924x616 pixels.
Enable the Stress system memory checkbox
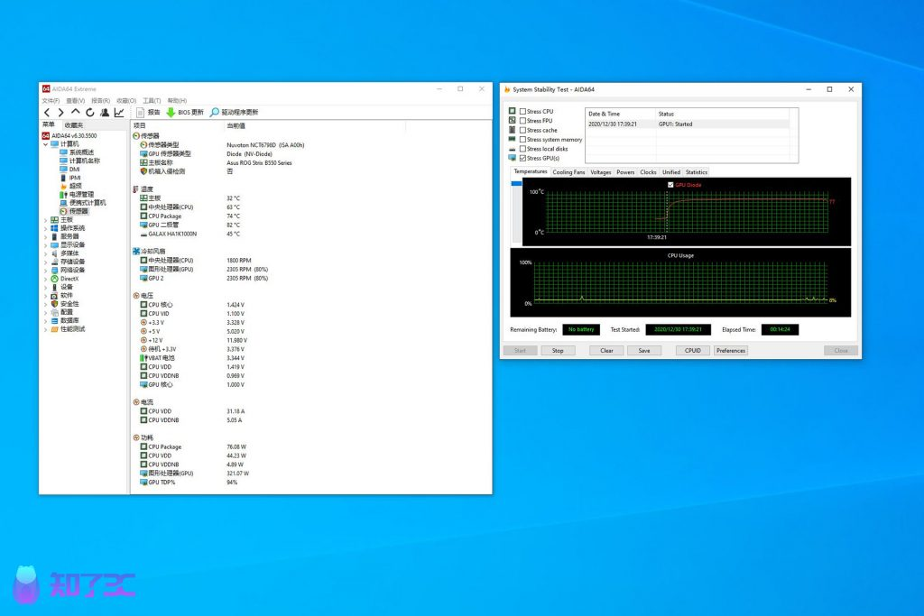(x=522, y=140)
